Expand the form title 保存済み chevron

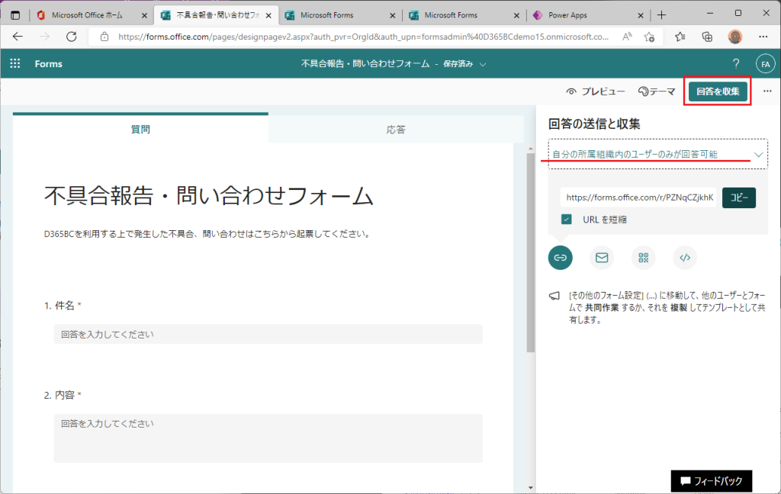pyautogui.click(x=483, y=65)
